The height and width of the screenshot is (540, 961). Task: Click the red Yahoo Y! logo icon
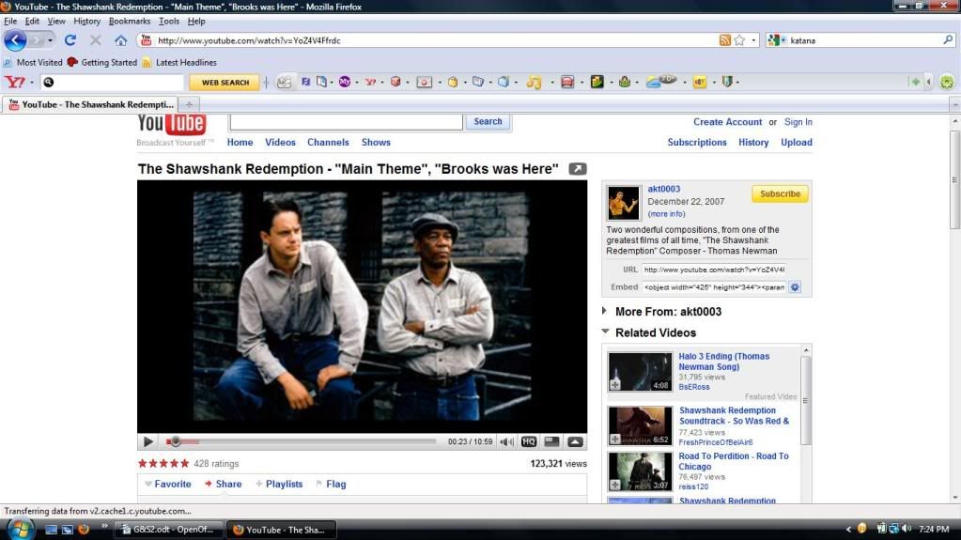coord(15,82)
